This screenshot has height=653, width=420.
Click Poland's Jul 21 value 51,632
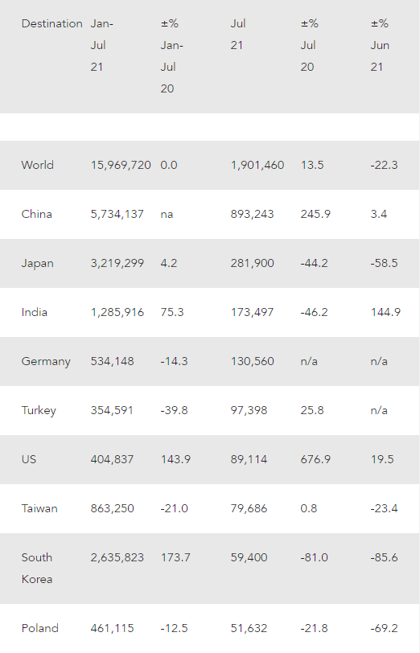(249, 628)
